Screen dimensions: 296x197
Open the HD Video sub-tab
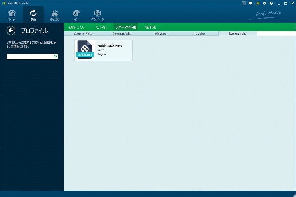click(161, 34)
